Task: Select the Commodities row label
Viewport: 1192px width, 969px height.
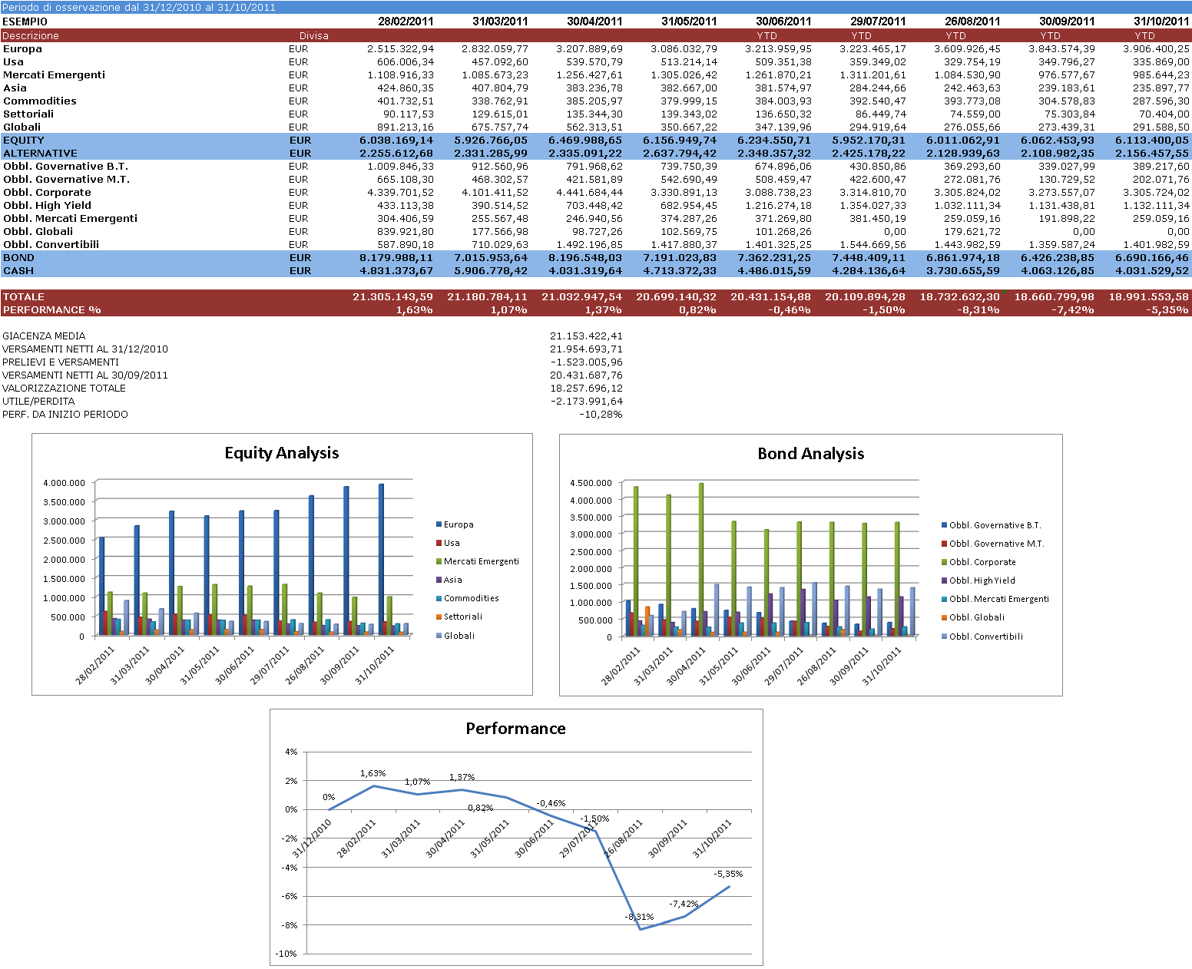Action: pyautogui.click(x=40, y=101)
